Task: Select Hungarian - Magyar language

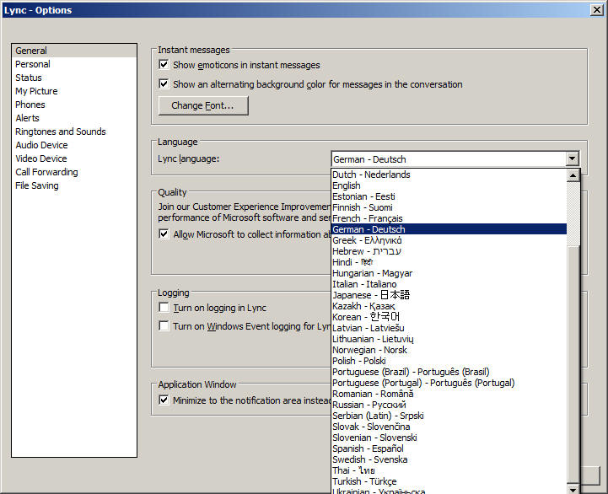Action: click(x=449, y=273)
